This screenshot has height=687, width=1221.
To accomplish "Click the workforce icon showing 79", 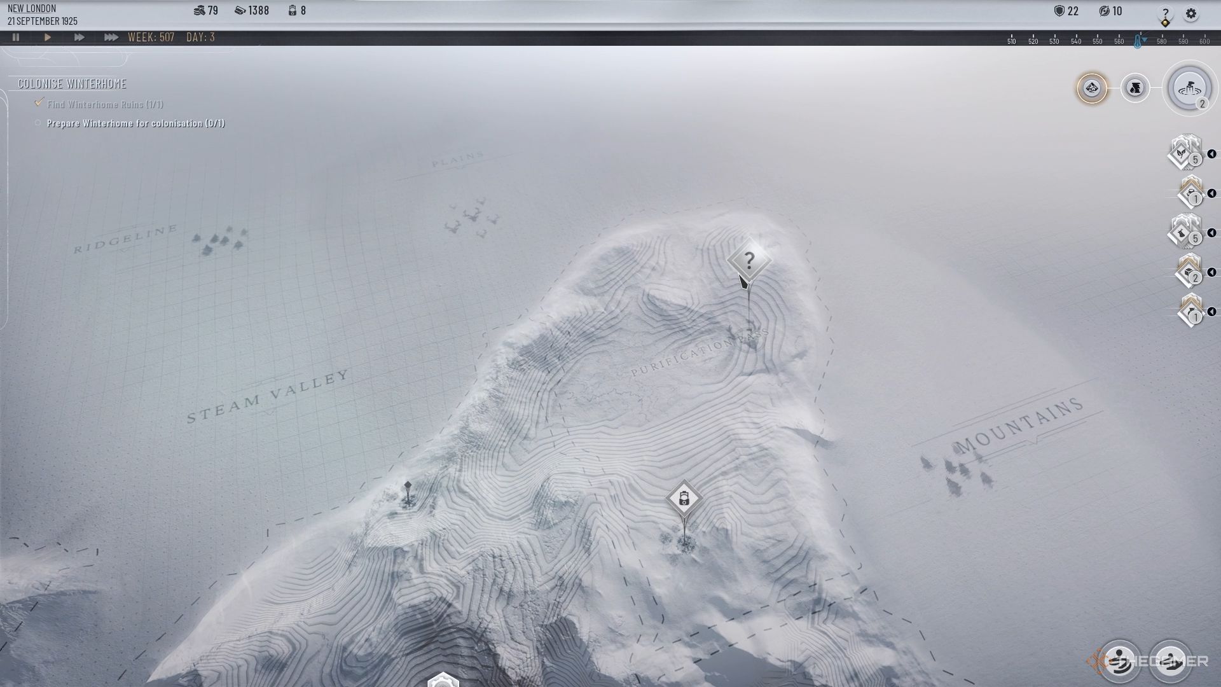I will point(198,11).
